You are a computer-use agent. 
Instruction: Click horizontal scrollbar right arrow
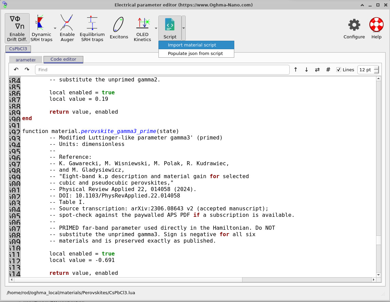[374, 280]
